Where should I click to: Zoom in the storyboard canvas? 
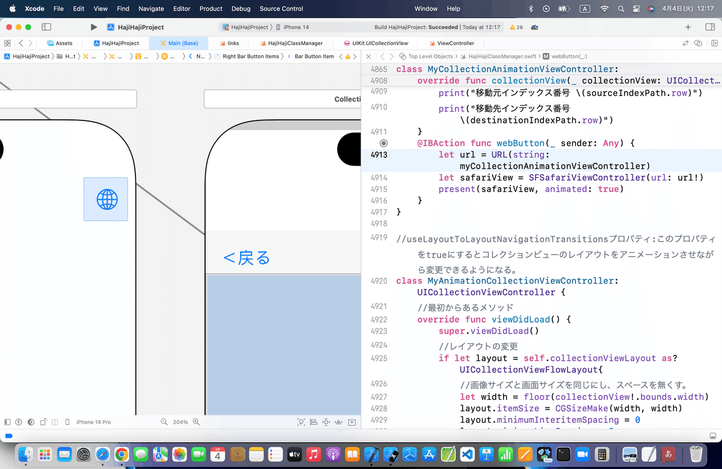[x=196, y=422]
